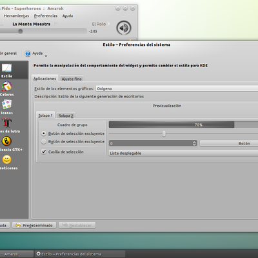Image resolution: width=258 pixels, height=258 pixels.
Task: Open the Emoticonos smiley icon
Action: (x=6, y=159)
